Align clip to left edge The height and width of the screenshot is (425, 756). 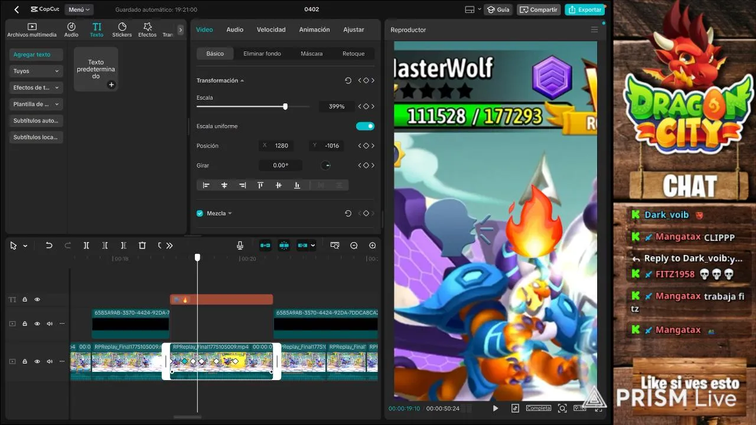click(206, 185)
